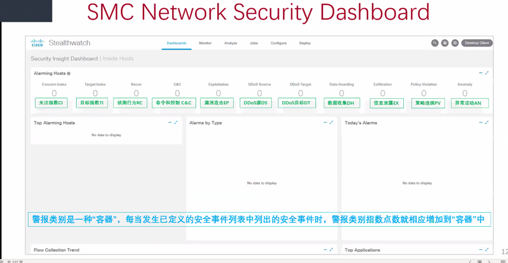This screenshot has width=508, height=263.
Task: Click the Concern Index count
Action: [54, 93]
